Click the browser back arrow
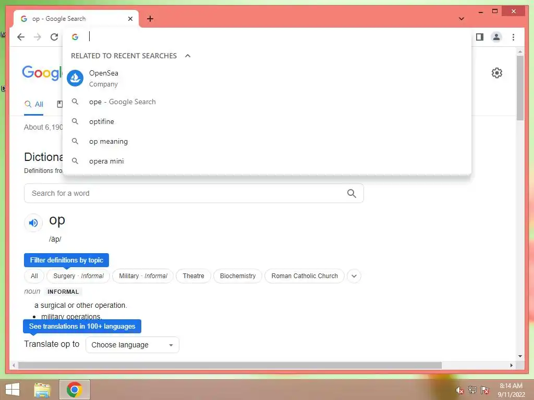This screenshot has width=534, height=400. tap(21, 37)
